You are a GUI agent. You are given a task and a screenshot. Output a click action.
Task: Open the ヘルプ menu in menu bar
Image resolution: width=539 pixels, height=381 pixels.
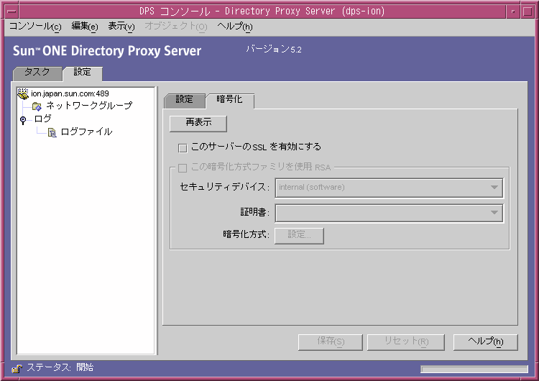235,26
